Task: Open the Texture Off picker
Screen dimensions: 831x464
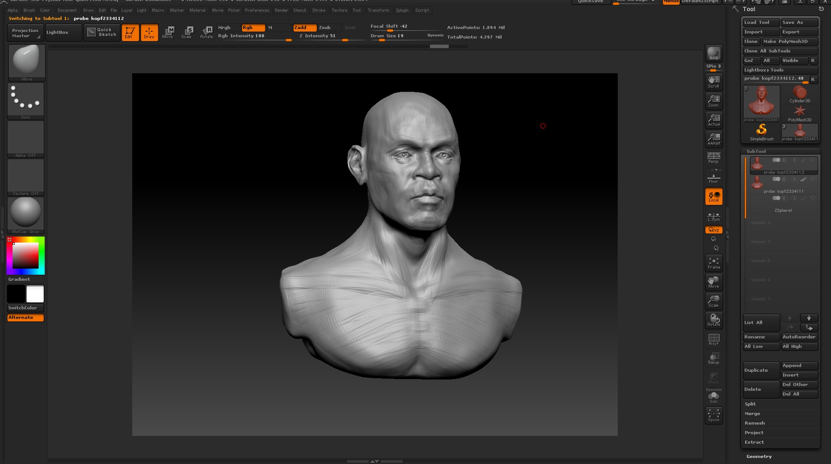Action: 26,177
